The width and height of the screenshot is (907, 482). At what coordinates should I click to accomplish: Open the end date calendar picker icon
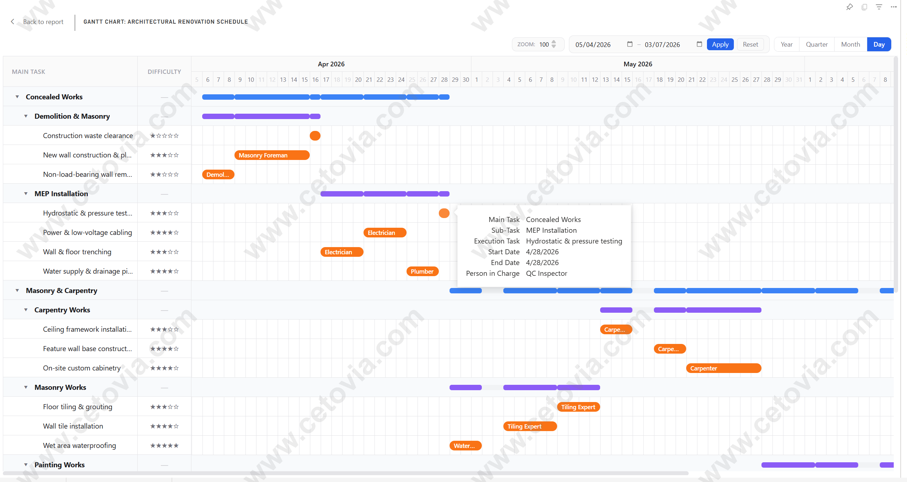click(x=699, y=44)
